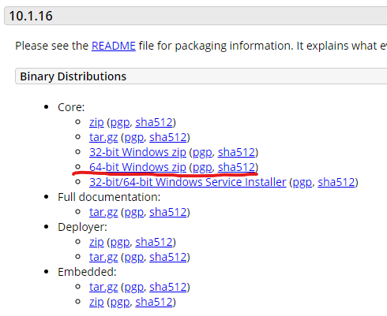Open Deployer zip pgp signature

(x=120, y=243)
